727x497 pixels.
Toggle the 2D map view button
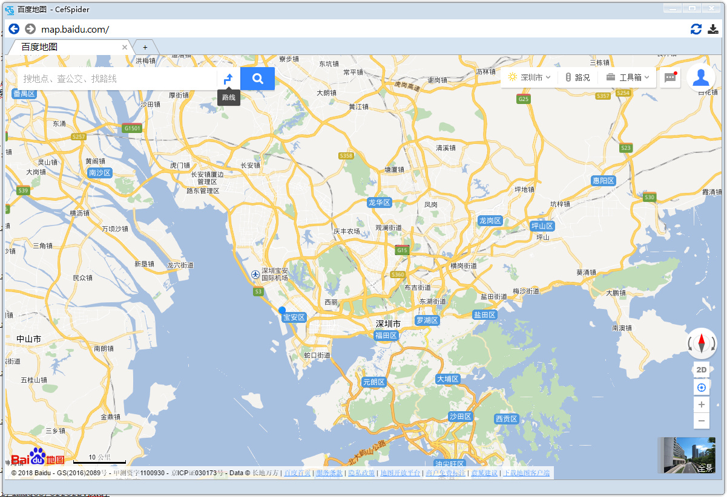coord(702,369)
